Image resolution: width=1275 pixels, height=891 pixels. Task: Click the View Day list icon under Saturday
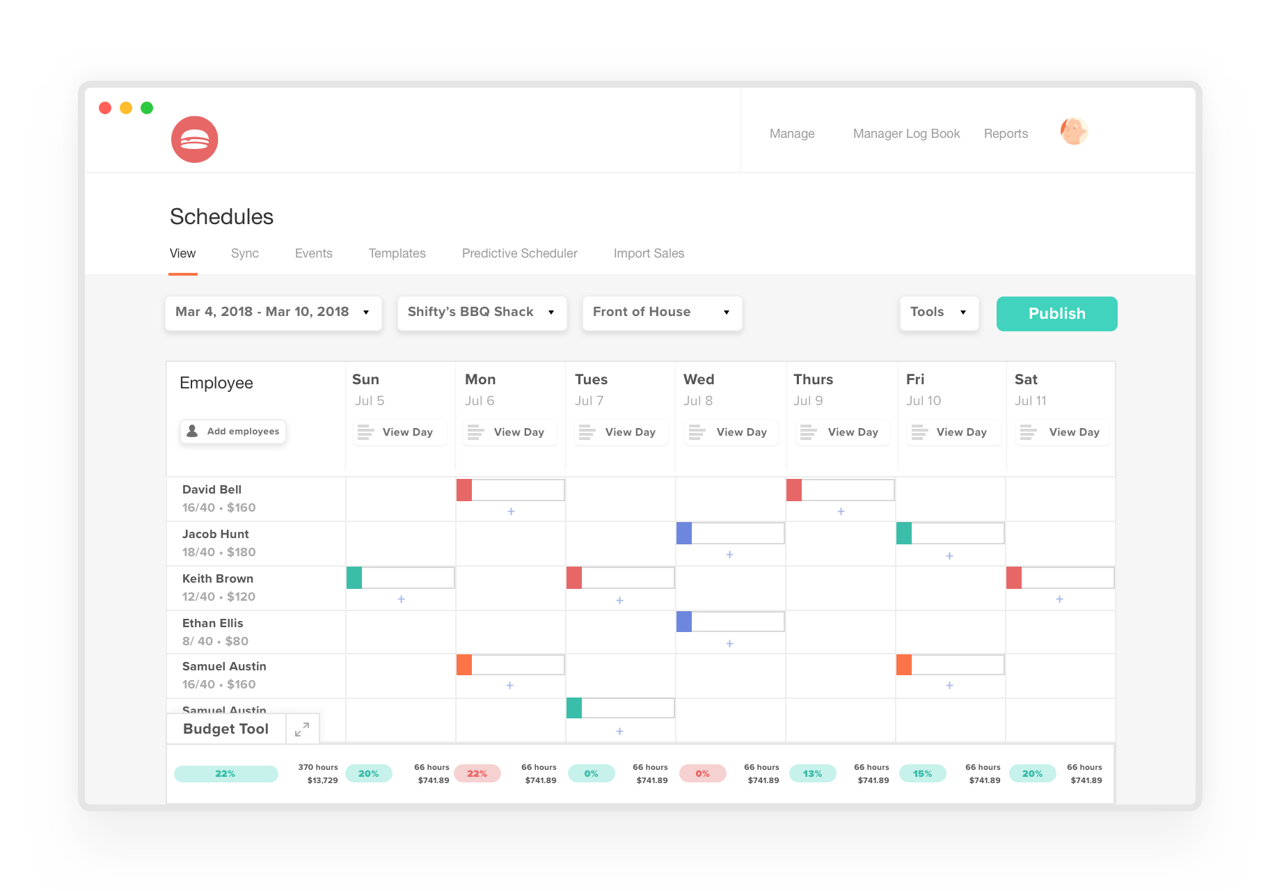point(1029,432)
